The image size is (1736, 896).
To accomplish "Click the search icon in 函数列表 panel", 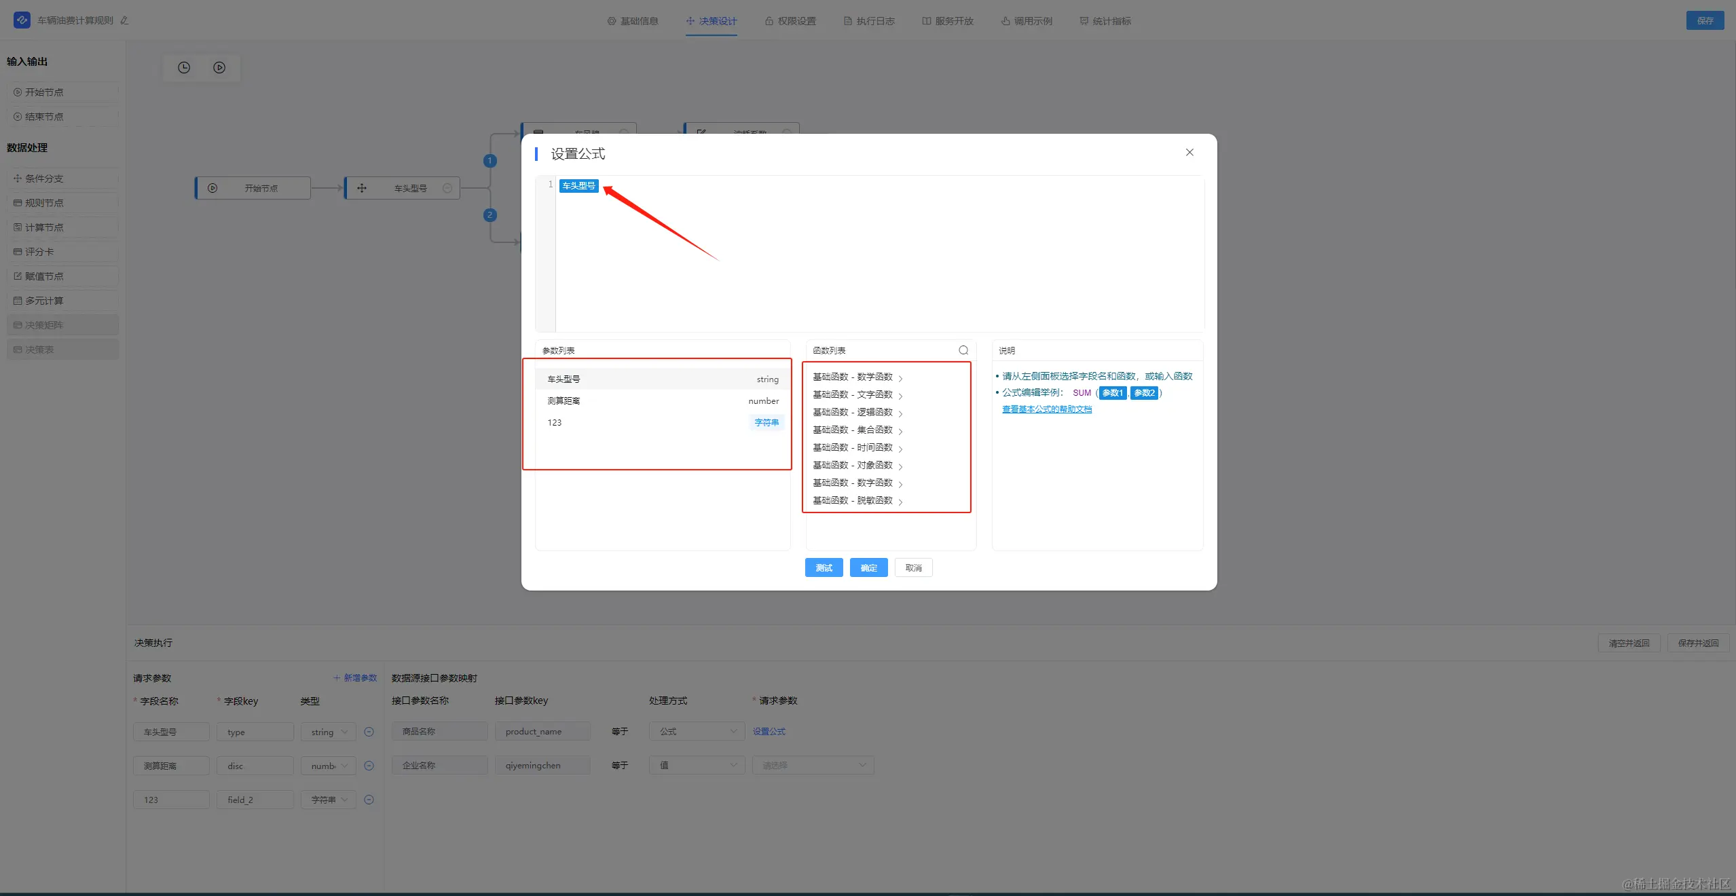I will [x=963, y=350].
